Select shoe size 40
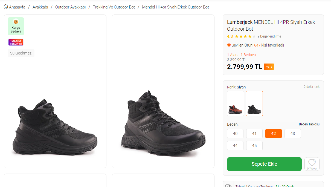Screen dimensions: 331x187 point(235,134)
